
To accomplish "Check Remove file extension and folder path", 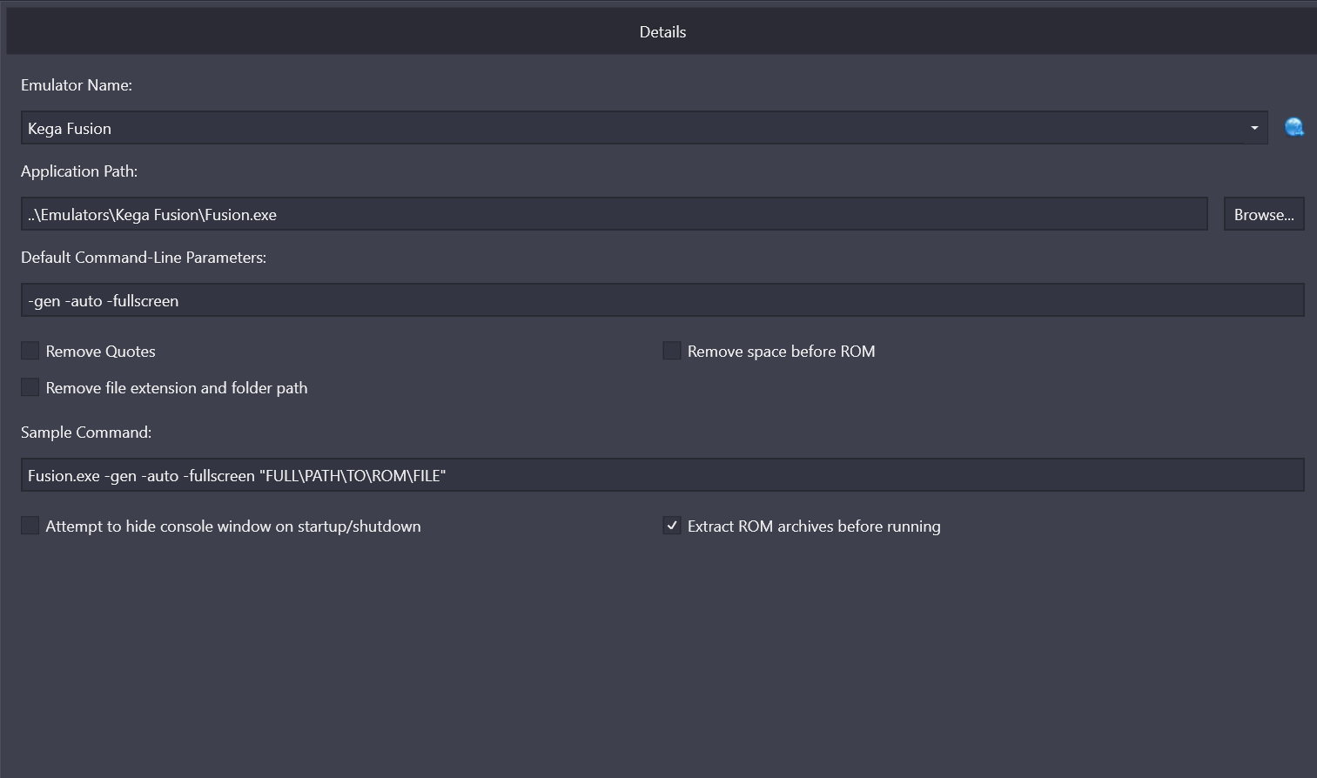I will click(30, 387).
